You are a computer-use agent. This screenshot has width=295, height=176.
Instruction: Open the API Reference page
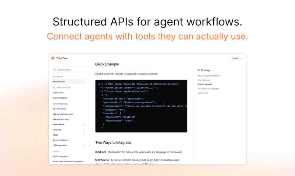click(x=59, y=109)
